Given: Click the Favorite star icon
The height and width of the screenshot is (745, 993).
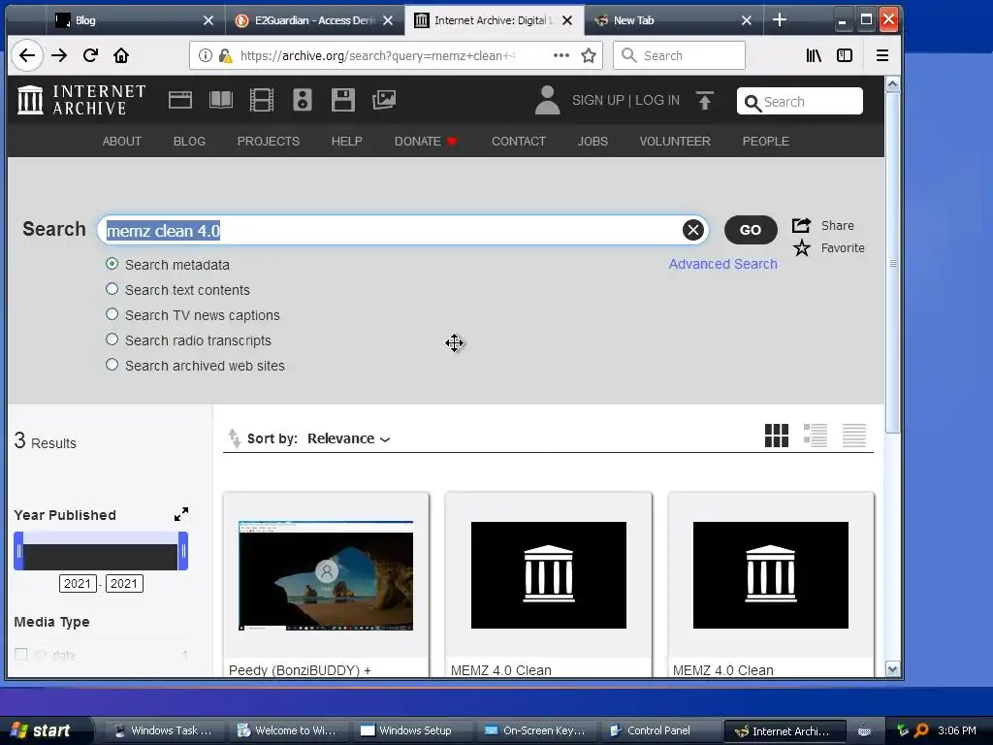Looking at the screenshot, I should point(802,247).
